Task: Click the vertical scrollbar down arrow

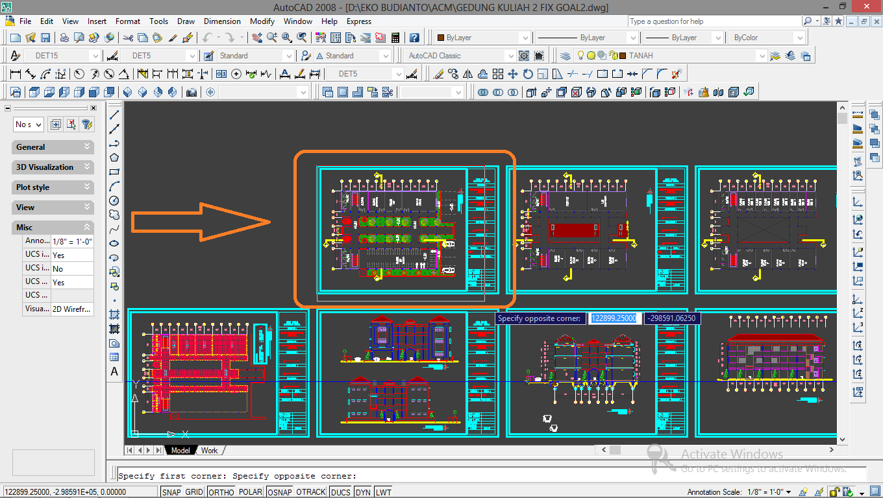Action: click(842, 439)
